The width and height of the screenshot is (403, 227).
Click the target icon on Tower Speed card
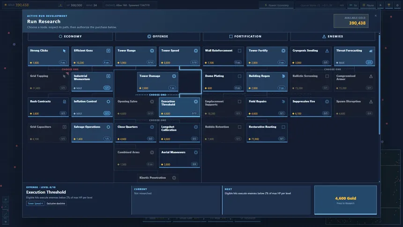coord(196,51)
